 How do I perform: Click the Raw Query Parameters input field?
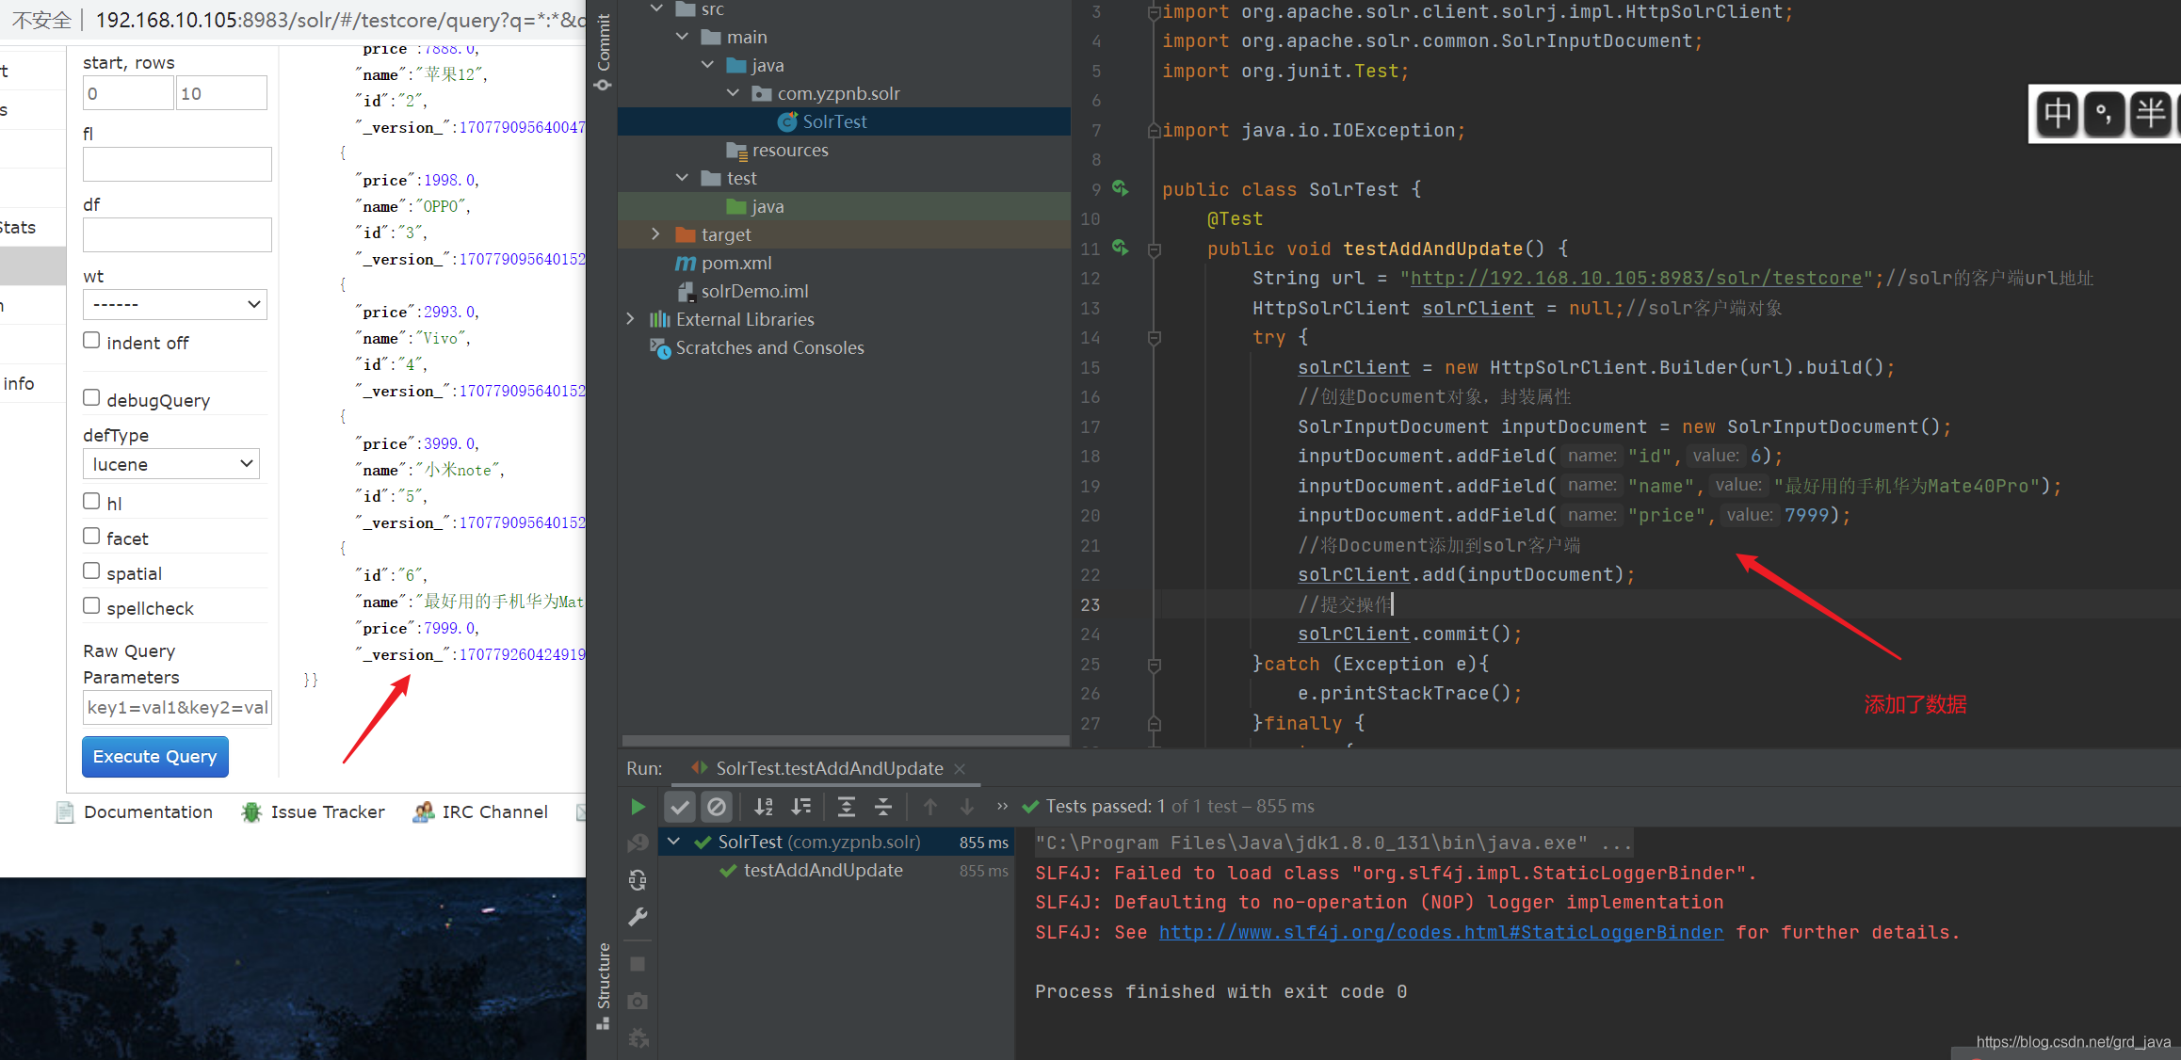point(177,707)
